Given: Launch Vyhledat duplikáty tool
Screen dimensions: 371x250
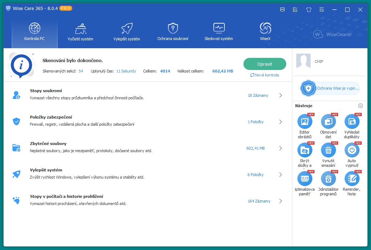Looking at the screenshot, I should tap(352, 126).
